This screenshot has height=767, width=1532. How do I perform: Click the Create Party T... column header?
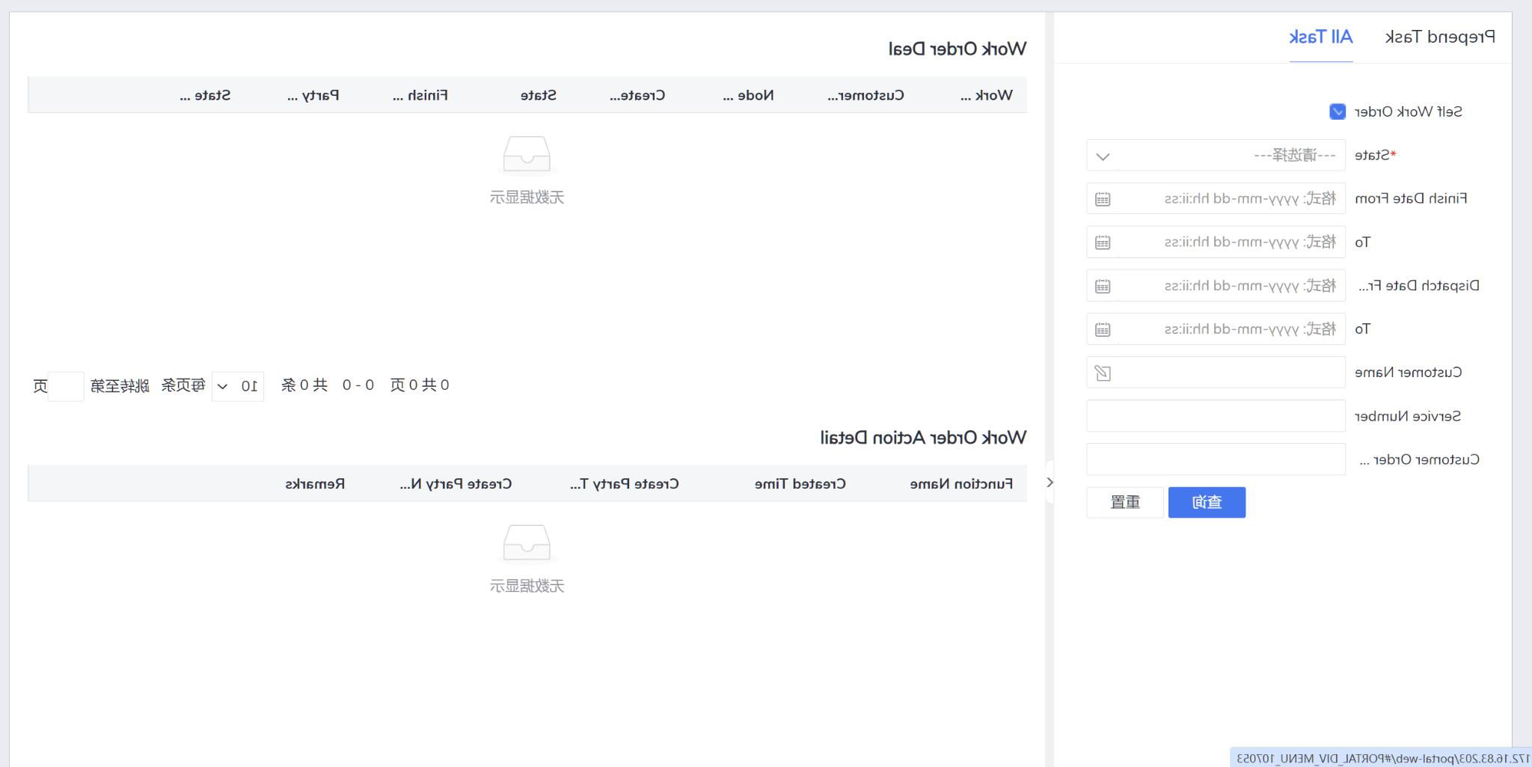point(625,484)
